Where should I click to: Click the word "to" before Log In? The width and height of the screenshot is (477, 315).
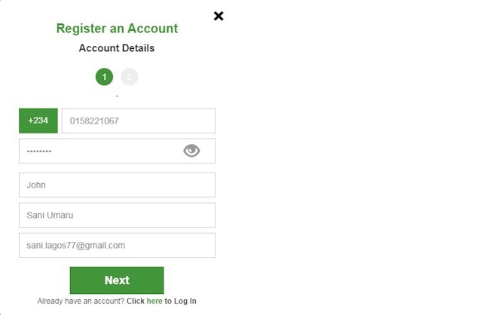pyautogui.click(x=169, y=301)
